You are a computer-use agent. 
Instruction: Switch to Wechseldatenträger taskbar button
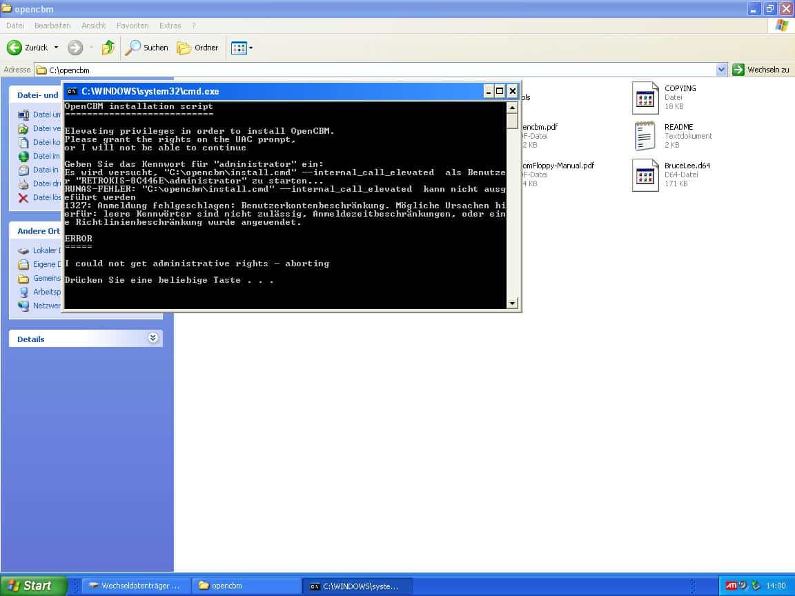[x=137, y=586]
